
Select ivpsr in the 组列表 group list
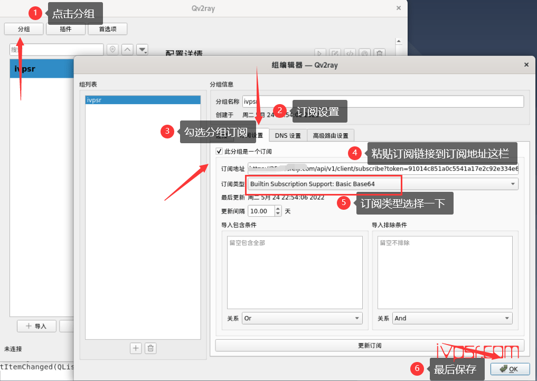pyautogui.click(x=143, y=100)
